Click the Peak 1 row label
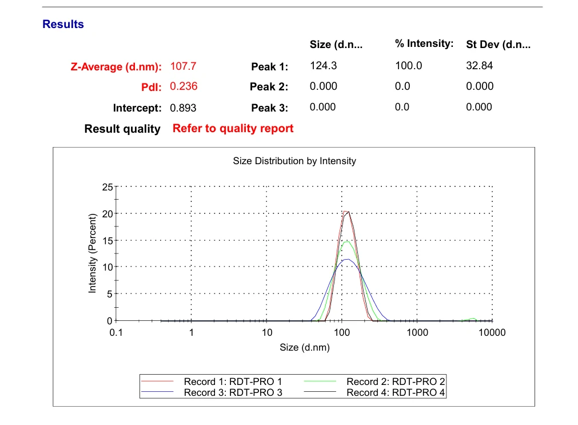The width and height of the screenshot is (578, 425). click(x=269, y=67)
